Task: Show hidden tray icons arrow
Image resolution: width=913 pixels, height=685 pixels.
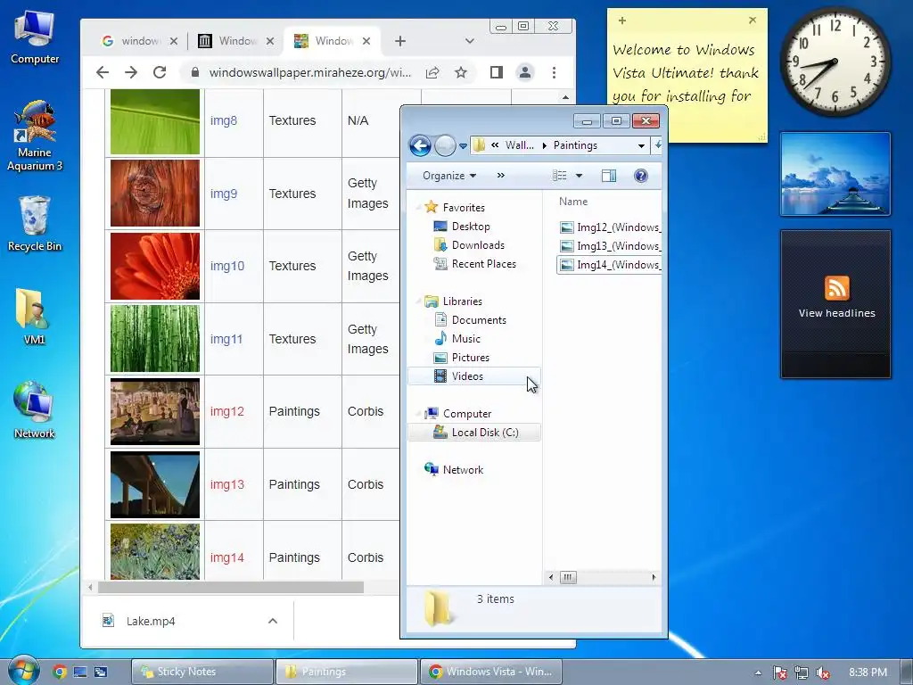Action: (758, 673)
